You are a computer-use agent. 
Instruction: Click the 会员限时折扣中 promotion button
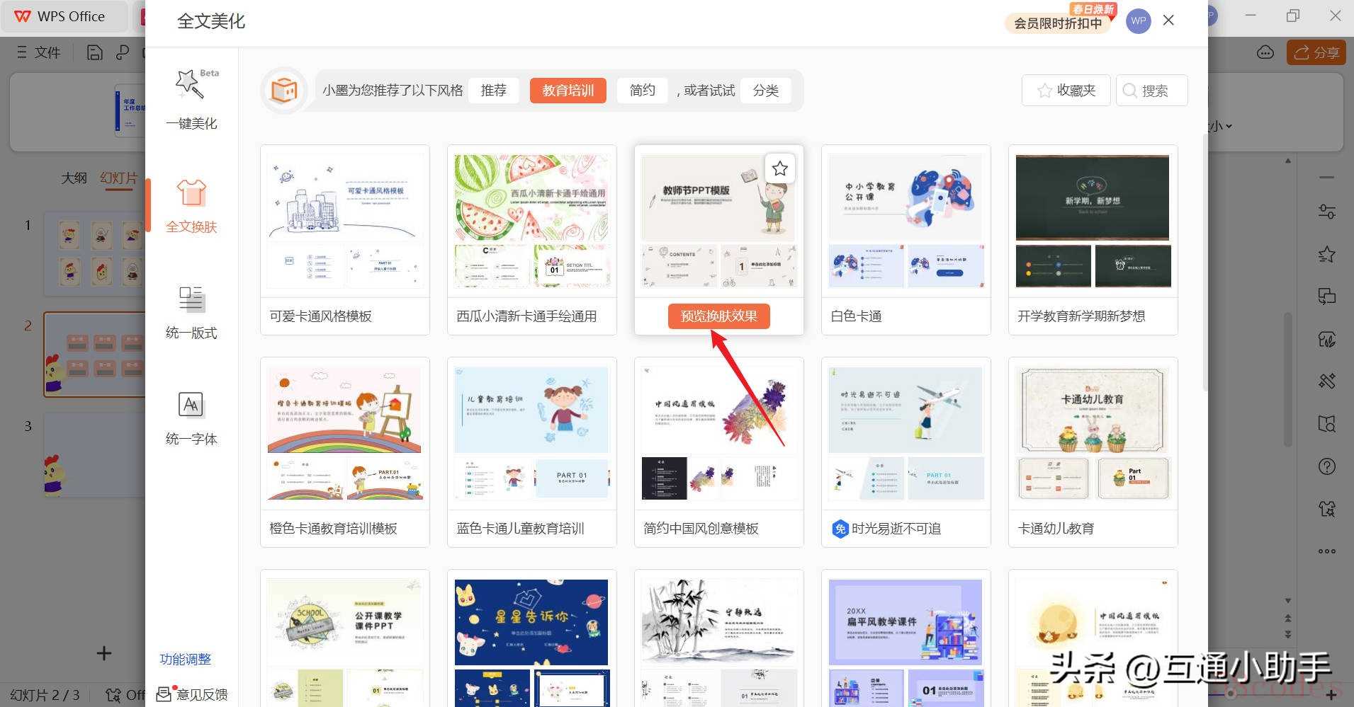[1058, 23]
